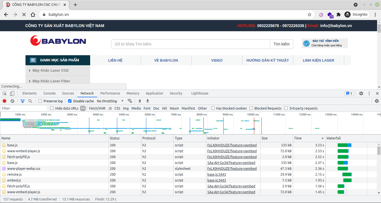Open DevTools settings gear icon
Screen dimensions: 381x203
click(x=361, y=93)
